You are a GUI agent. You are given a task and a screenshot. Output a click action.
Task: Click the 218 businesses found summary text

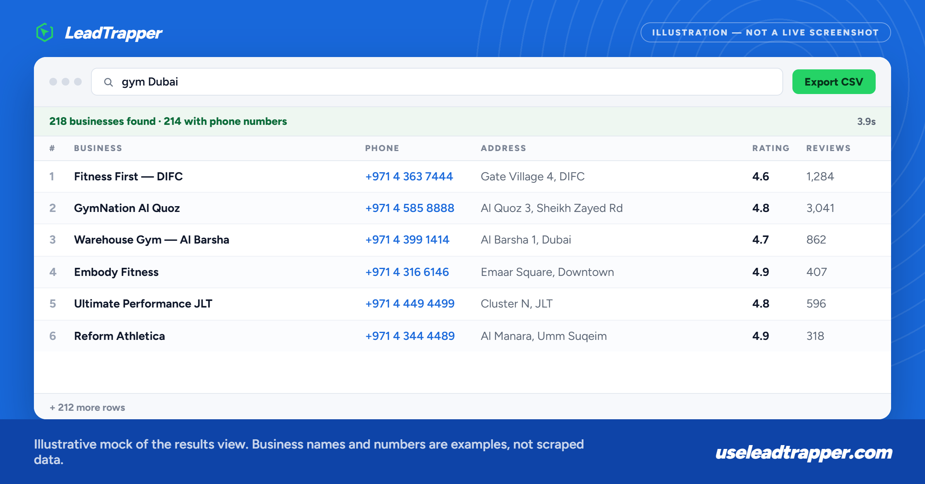coord(168,121)
